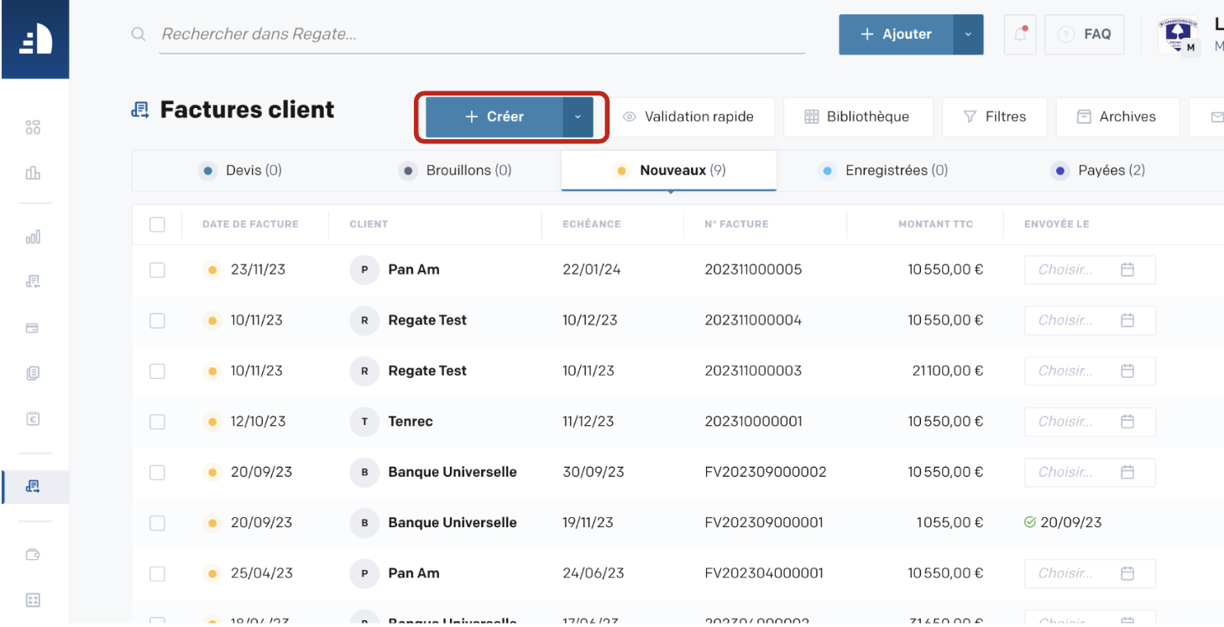Select the Nouveaux (9) tab

pyautogui.click(x=669, y=170)
